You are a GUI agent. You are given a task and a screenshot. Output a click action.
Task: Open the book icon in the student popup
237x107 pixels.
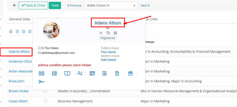67,73
